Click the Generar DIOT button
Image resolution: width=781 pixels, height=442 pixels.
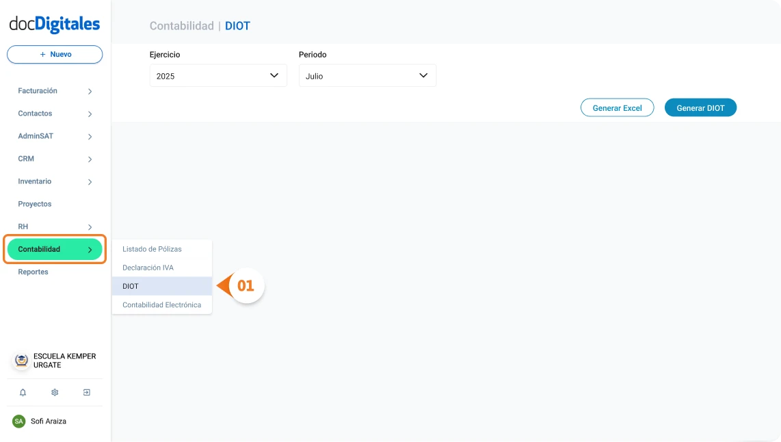(x=700, y=108)
